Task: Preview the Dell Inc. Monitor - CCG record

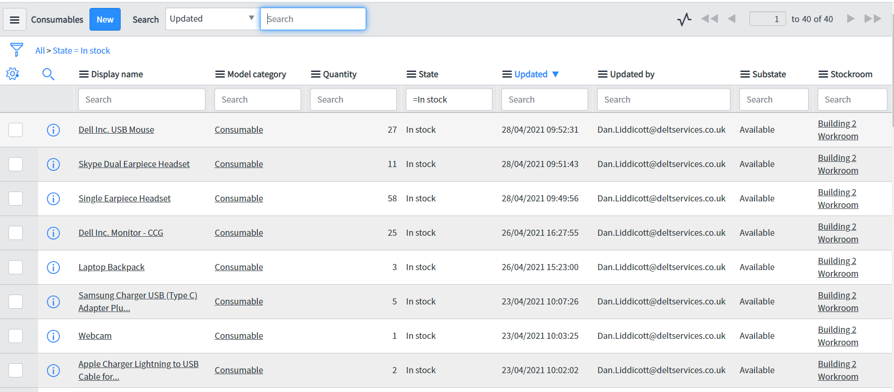Action: tap(53, 233)
